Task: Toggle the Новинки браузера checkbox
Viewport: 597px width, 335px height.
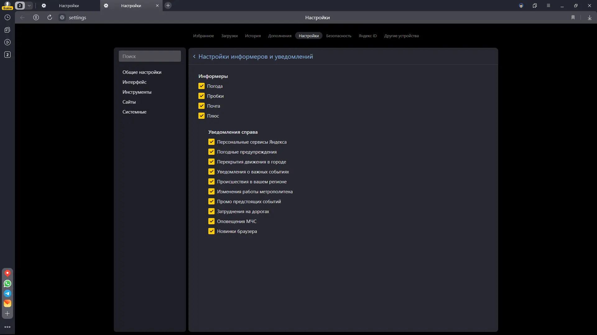Action: coord(211,231)
